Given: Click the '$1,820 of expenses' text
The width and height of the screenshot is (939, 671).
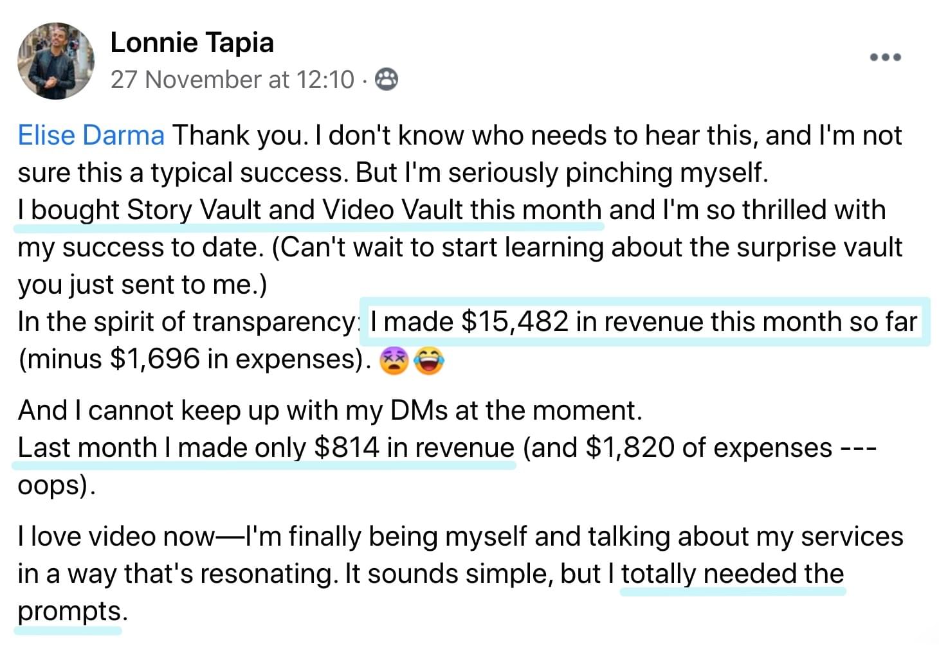Looking at the screenshot, I should coord(708,448).
